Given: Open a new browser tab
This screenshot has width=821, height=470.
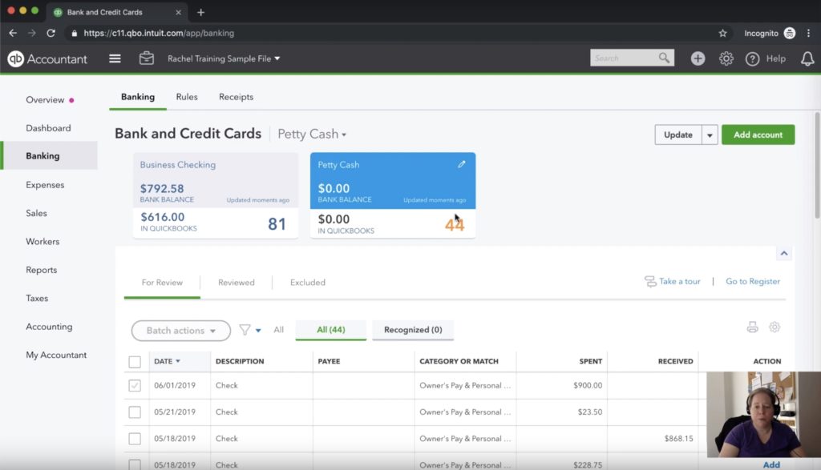Looking at the screenshot, I should 200,12.
